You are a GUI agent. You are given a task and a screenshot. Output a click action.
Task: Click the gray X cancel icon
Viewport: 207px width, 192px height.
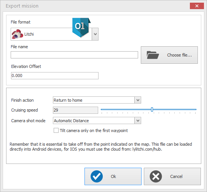(156, 176)
